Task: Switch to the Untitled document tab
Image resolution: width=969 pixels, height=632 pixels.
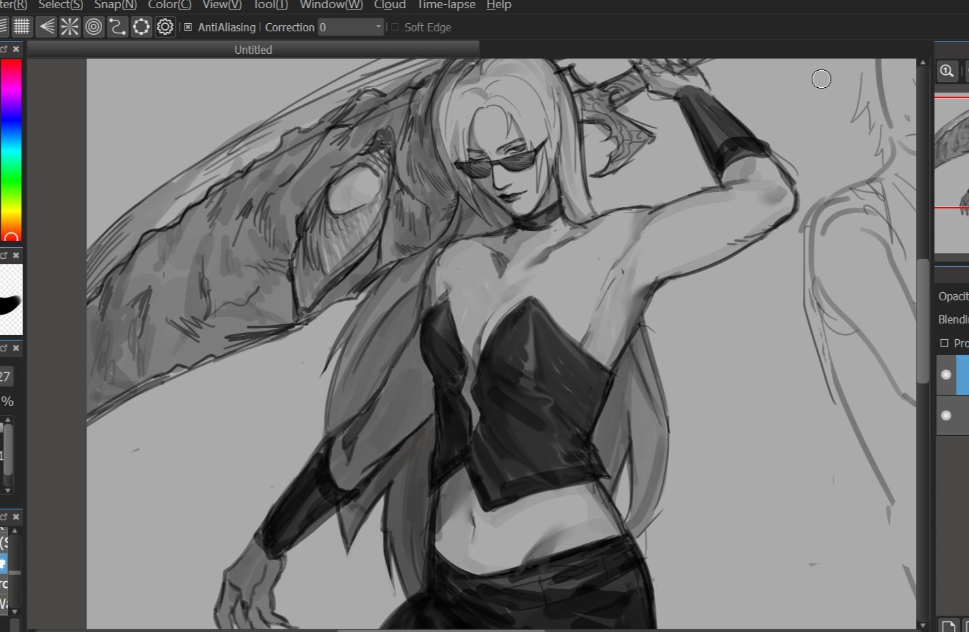Action: coord(253,50)
